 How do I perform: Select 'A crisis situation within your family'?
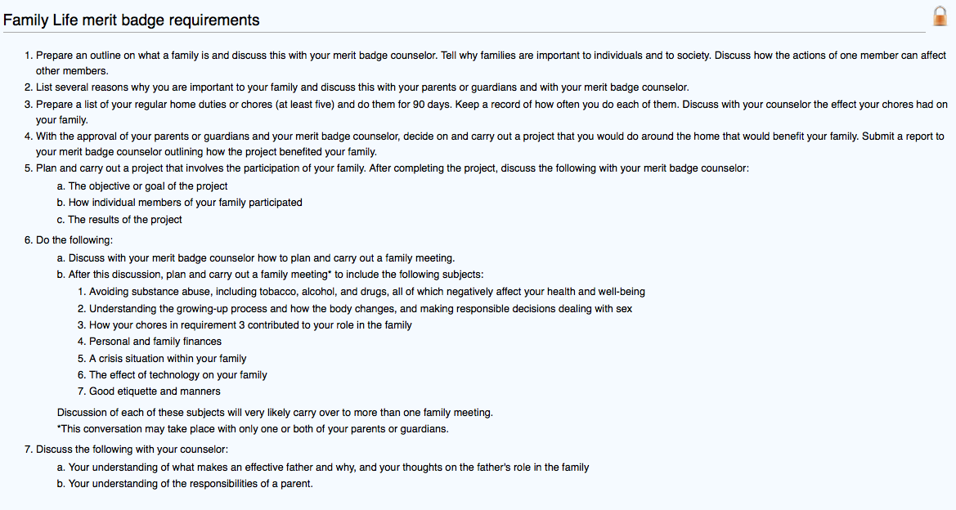coord(168,359)
